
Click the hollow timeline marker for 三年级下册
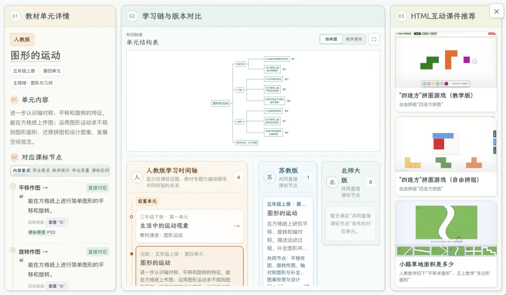(131, 217)
